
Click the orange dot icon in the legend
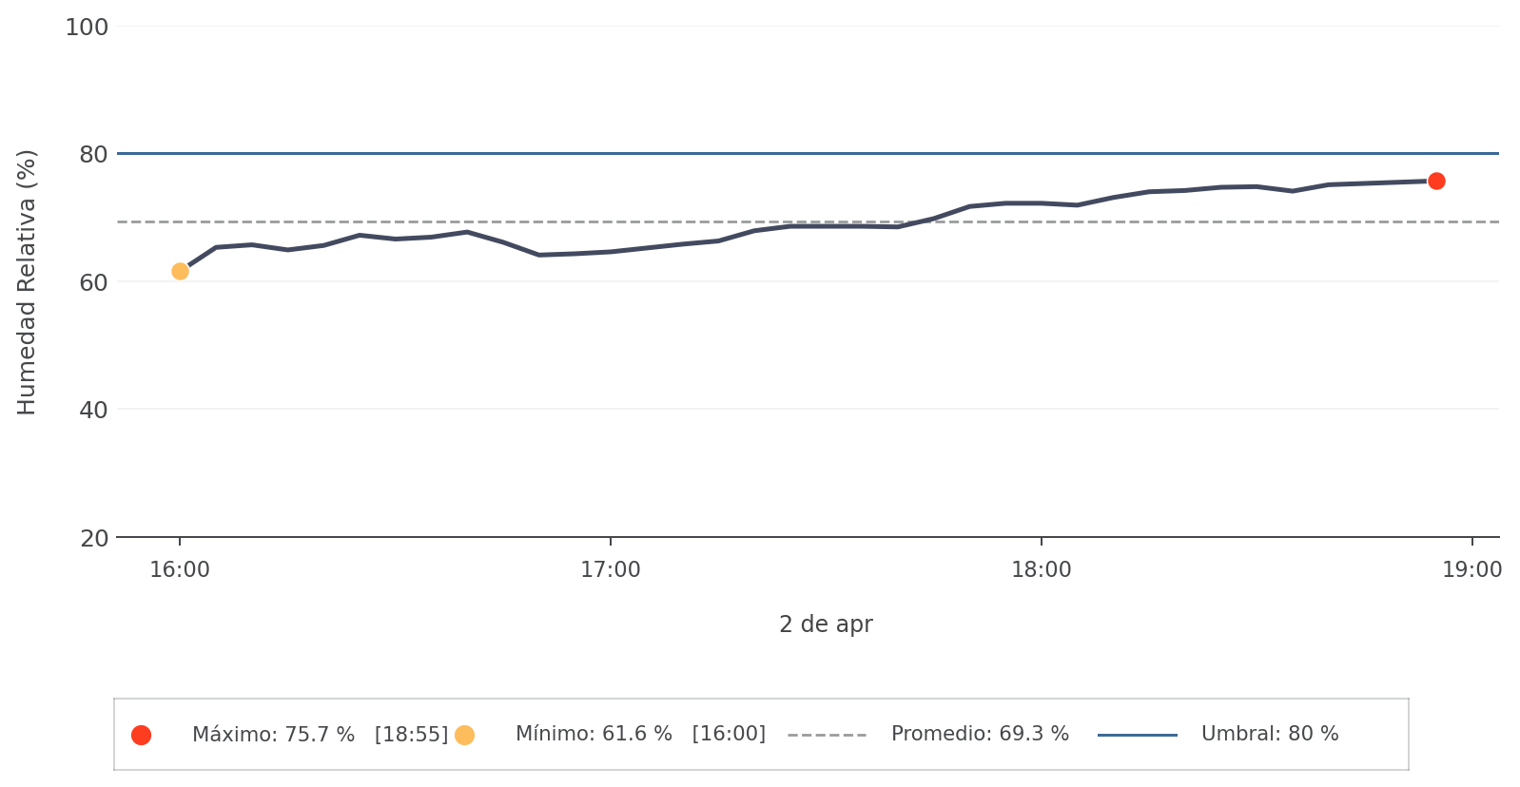(x=464, y=735)
